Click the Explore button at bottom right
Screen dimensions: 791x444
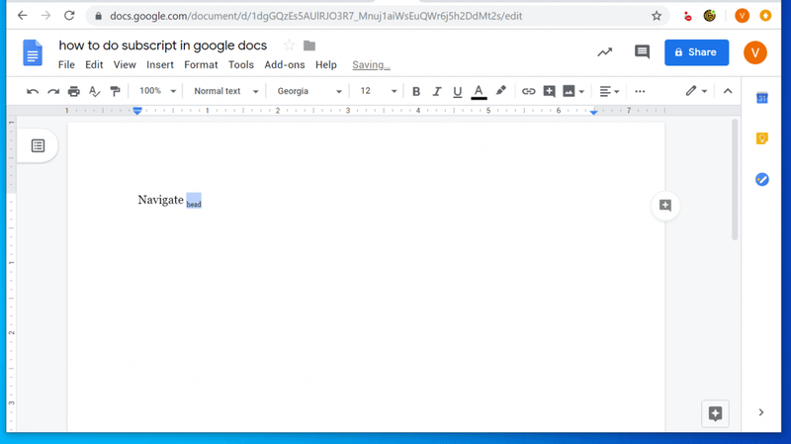coord(715,413)
